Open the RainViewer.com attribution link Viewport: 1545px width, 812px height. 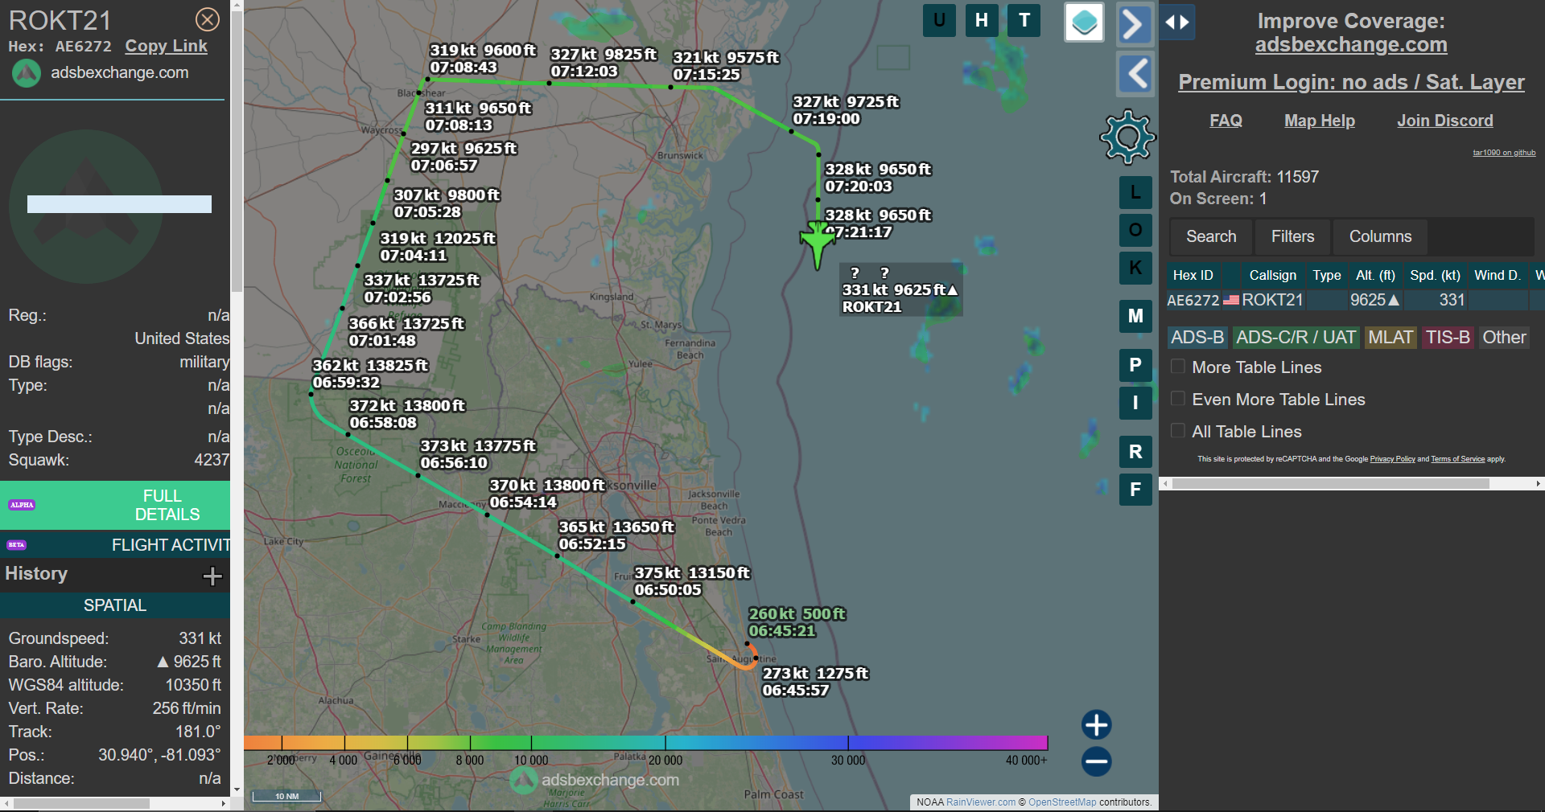[981, 802]
